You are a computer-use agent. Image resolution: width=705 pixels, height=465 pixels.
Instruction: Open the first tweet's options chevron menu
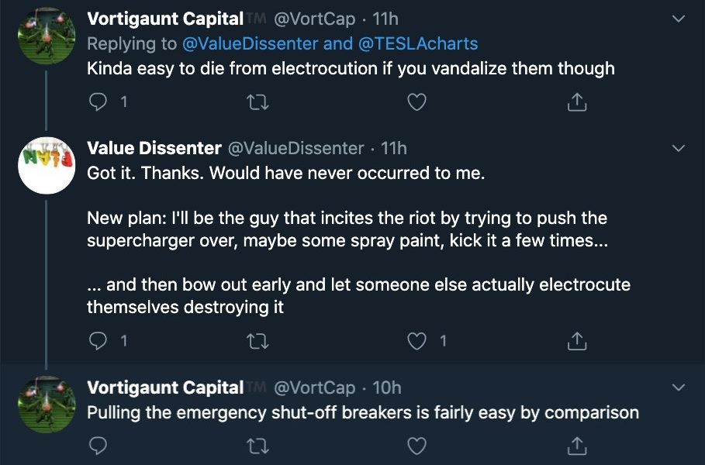(x=678, y=19)
